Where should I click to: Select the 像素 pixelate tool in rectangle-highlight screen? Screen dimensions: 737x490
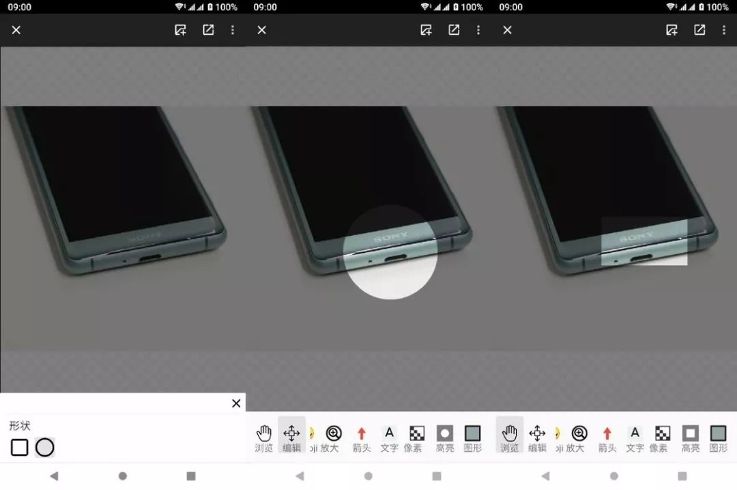(662, 438)
